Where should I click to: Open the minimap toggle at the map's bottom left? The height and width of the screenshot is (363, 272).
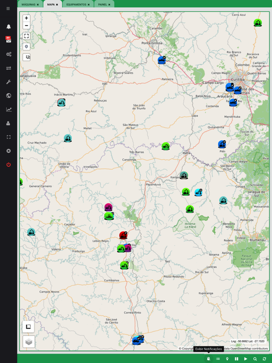pos(28,327)
